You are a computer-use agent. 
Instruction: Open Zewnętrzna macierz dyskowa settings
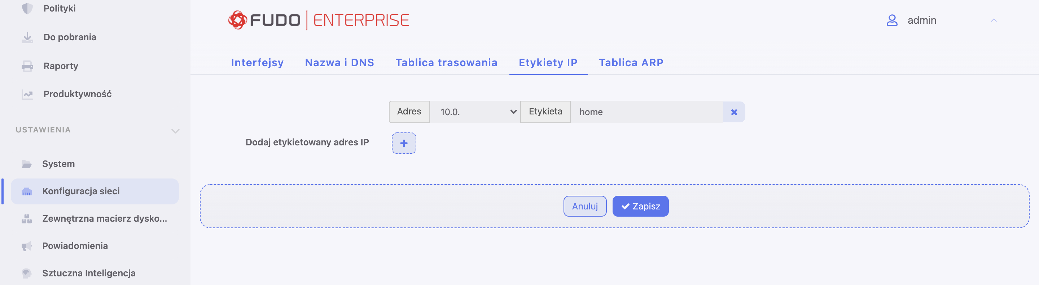point(105,218)
